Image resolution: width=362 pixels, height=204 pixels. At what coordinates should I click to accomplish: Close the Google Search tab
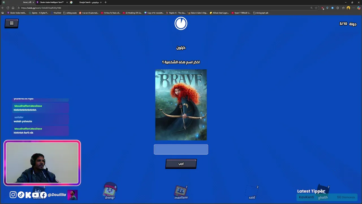(x=101, y=2)
